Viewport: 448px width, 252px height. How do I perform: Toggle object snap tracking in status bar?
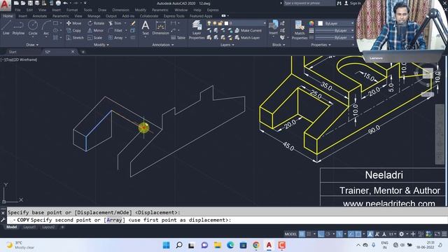[351, 234]
